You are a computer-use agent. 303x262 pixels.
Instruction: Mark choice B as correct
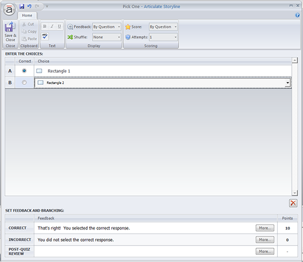click(x=24, y=83)
